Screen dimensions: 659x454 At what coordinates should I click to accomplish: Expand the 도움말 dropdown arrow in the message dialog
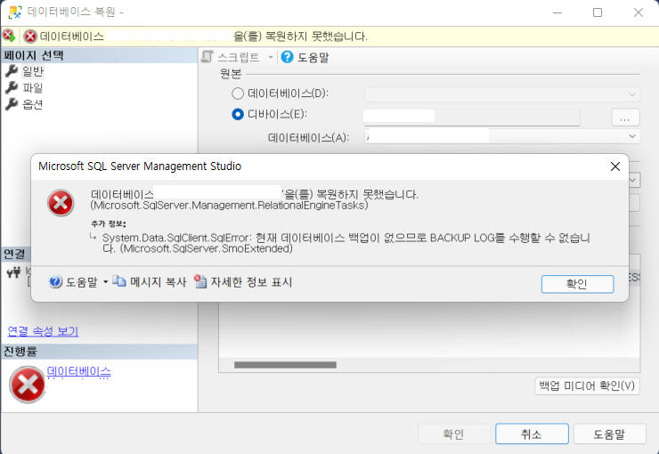(105, 282)
